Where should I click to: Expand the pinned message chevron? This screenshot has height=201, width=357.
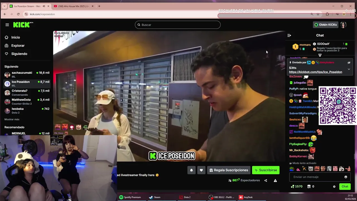[x=349, y=69]
